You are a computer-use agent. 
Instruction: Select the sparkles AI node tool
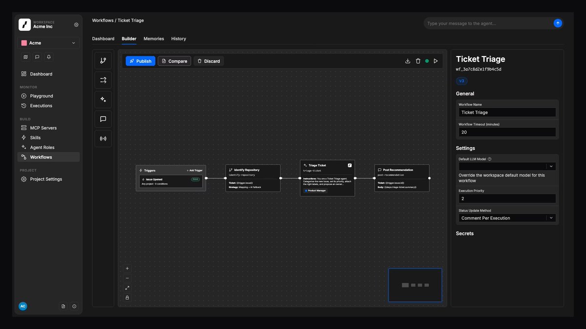point(103,99)
